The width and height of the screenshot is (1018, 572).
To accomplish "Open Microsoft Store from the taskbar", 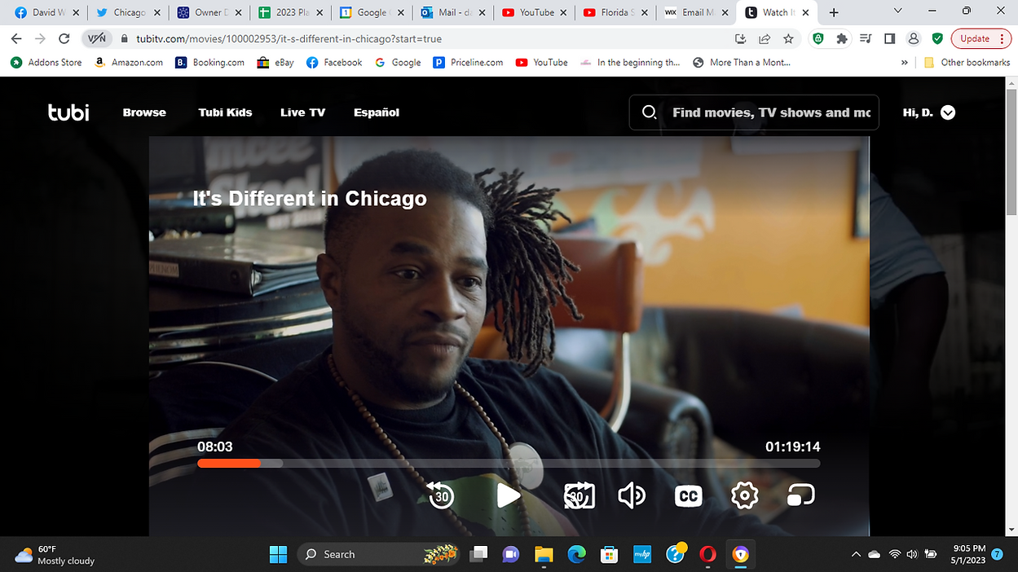I will pyautogui.click(x=609, y=554).
